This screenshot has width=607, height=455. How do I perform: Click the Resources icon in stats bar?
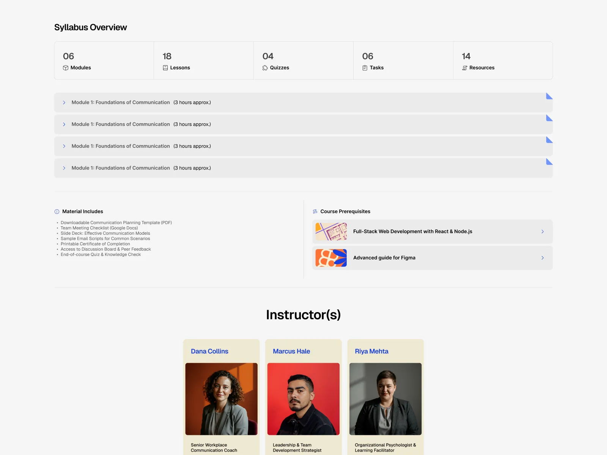click(464, 68)
